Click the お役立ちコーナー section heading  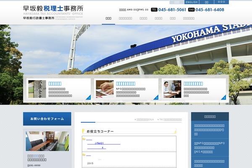129,131
